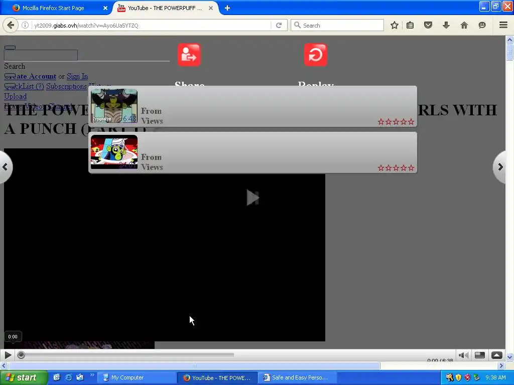Open the Mojo Jojo video thumbnail 24:01
This screenshot has width=514, height=385.
pos(114,152)
